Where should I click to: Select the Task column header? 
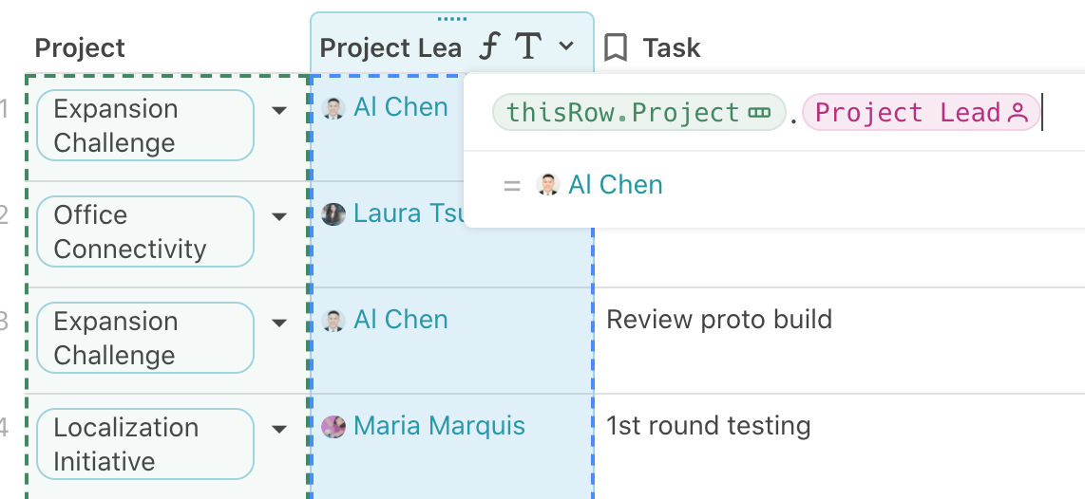(x=671, y=47)
